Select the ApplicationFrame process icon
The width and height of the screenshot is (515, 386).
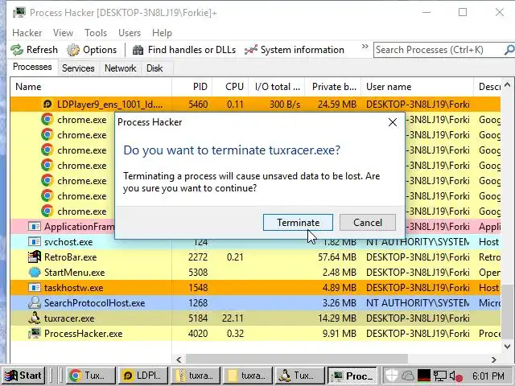pyautogui.click(x=35, y=227)
